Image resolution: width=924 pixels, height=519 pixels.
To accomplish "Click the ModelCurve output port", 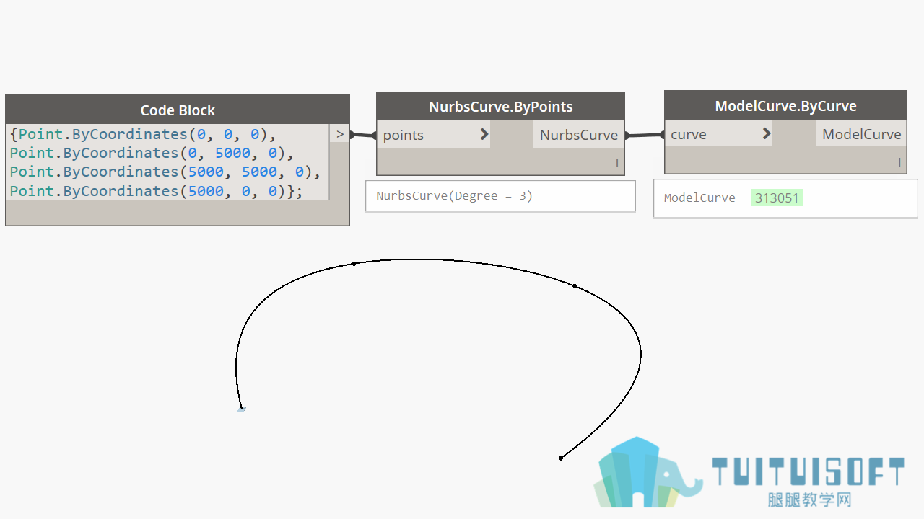I will tap(861, 133).
